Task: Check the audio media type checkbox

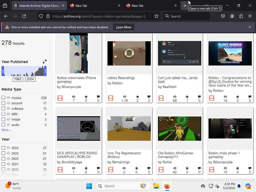Action: pos(3,125)
